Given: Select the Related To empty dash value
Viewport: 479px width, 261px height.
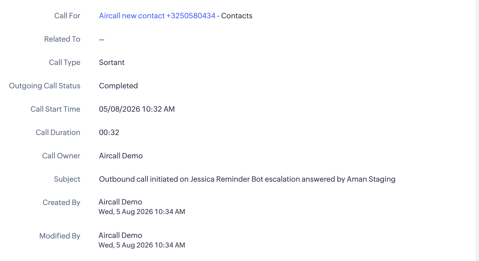Looking at the screenshot, I should click(102, 40).
